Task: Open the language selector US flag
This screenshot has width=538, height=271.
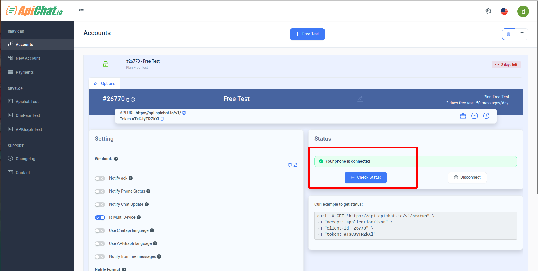Action: click(504, 11)
